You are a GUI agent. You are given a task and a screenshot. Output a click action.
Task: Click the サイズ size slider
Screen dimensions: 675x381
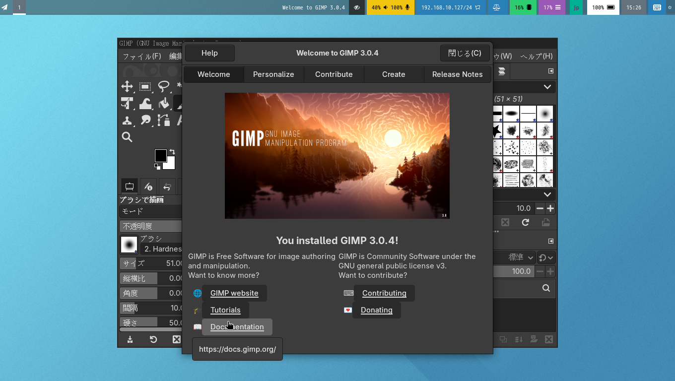[x=151, y=263]
